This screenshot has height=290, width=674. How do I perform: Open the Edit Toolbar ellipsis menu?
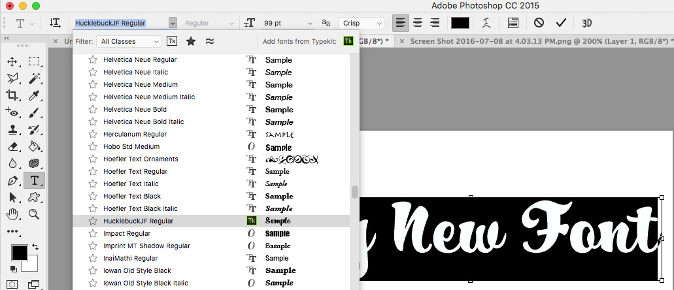(12, 232)
